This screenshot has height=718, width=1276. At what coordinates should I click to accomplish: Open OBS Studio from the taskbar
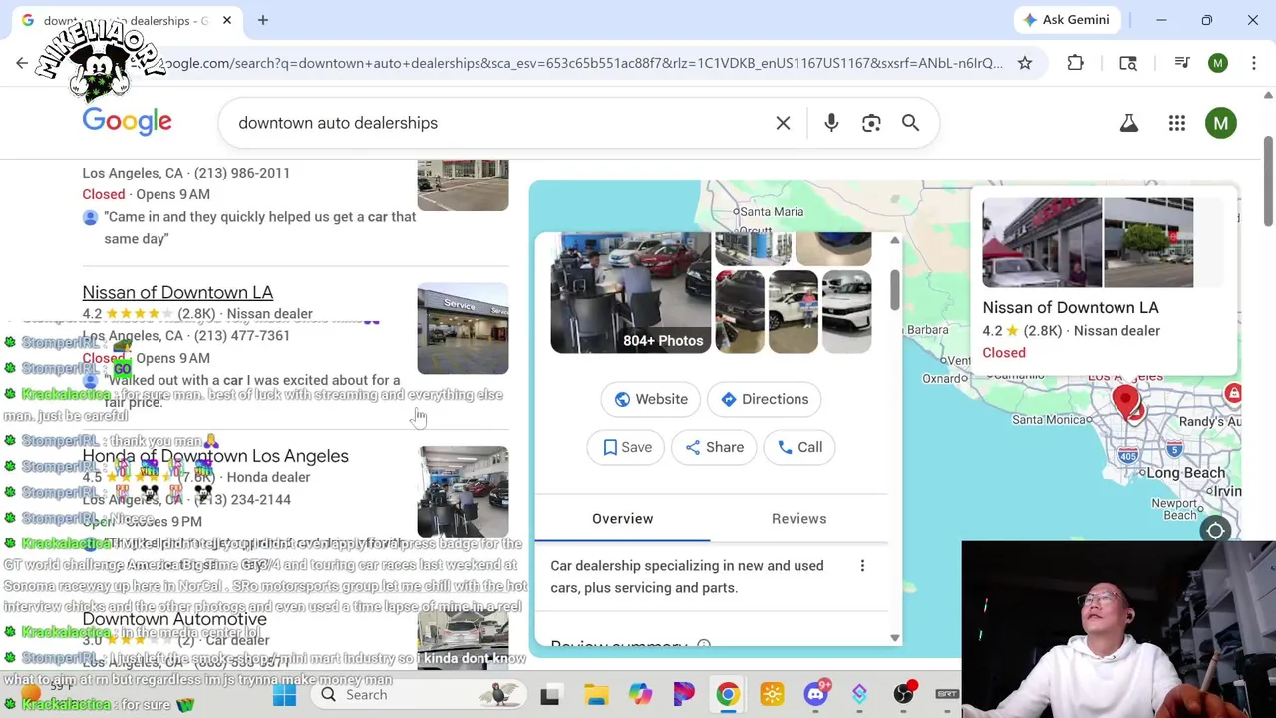[903, 694]
